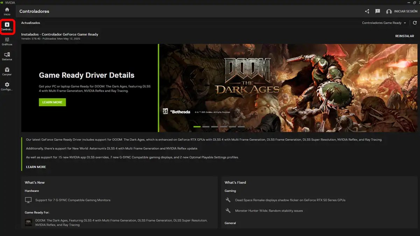Screen dimensions: 420x236
Task: Click the wrench icon beside Dead Space Remake
Action: [228, 200]
